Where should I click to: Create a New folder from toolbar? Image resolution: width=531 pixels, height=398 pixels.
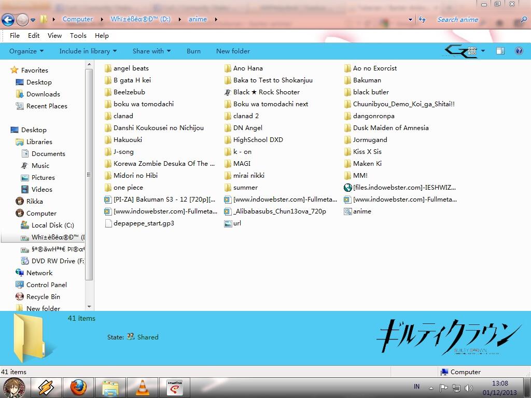pos(233,51)
